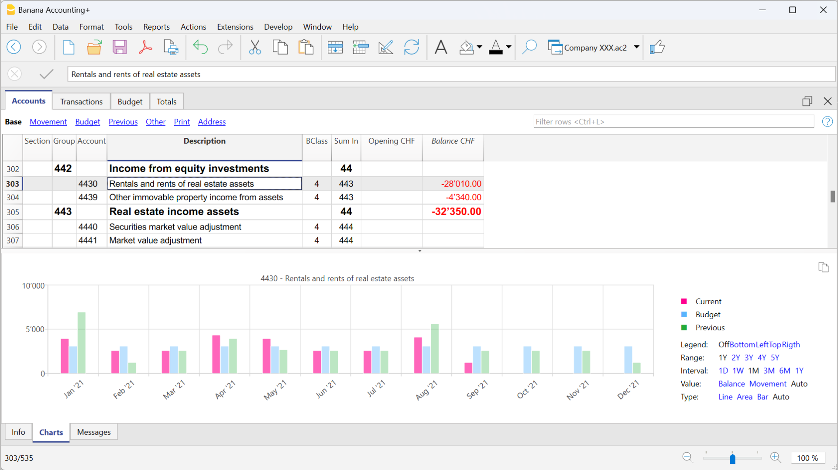Switch chart interval to 1M
838x470 pixels.
point(753,371)
